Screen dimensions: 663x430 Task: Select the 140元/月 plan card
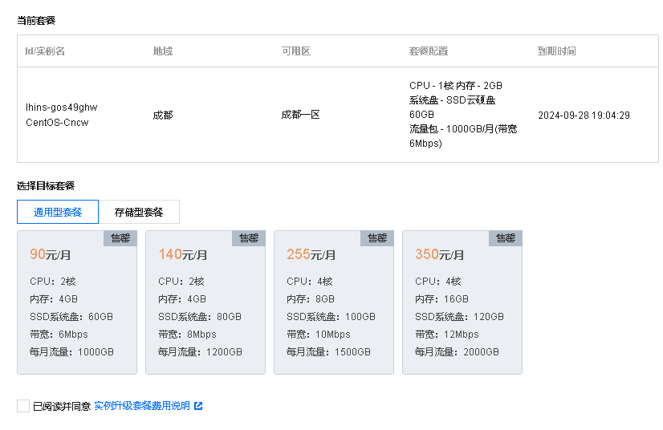pyautogui.click(x=205, y=302)
